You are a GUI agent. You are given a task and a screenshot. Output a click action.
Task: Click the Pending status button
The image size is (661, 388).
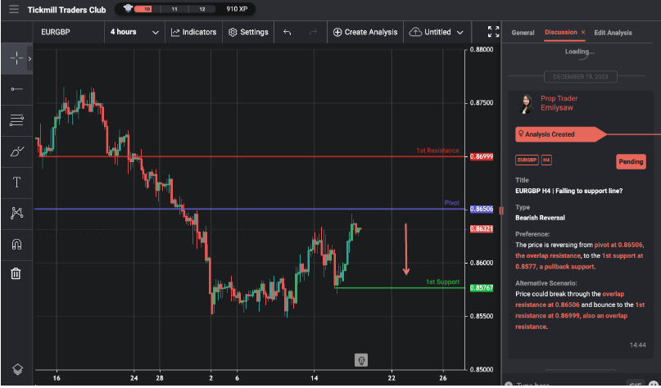pyautogui.click(x=631, y=161)
